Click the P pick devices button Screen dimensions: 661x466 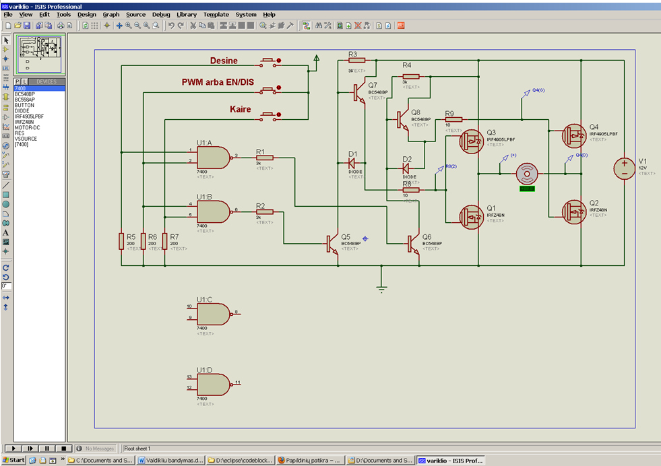pyautogui.click(x=18, y=81)
